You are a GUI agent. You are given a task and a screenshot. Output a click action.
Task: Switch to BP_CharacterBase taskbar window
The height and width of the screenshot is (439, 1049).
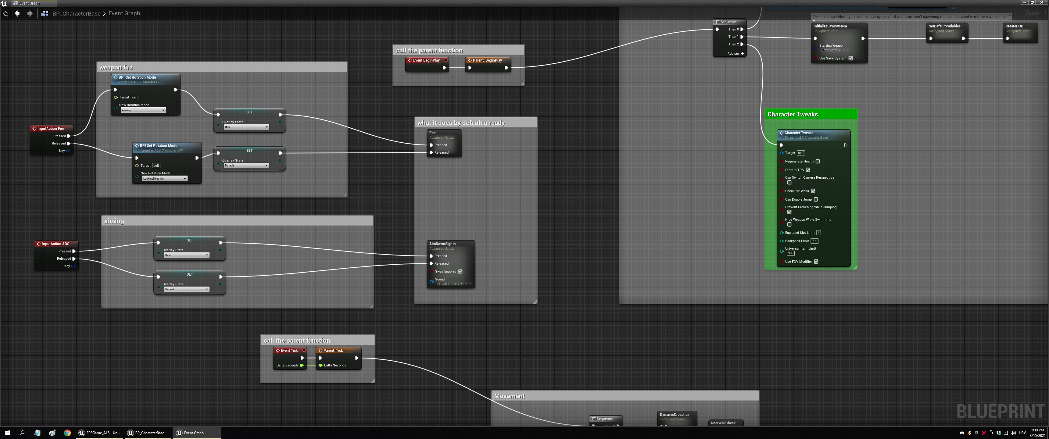(146, 433)
